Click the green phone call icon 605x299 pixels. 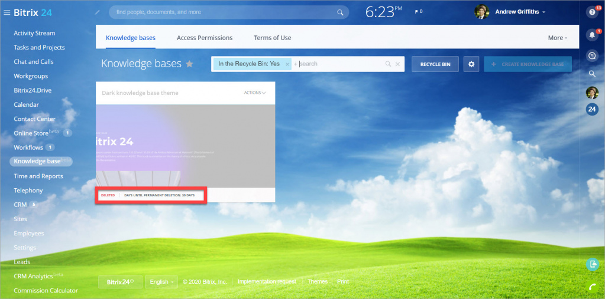(x=592, y=287)
